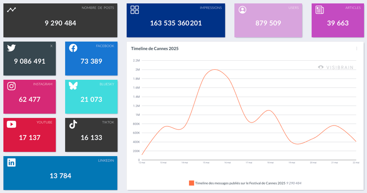Click the TikTok note icon
The width and height of the screenshot is (367, 193).
pos(73,124)
